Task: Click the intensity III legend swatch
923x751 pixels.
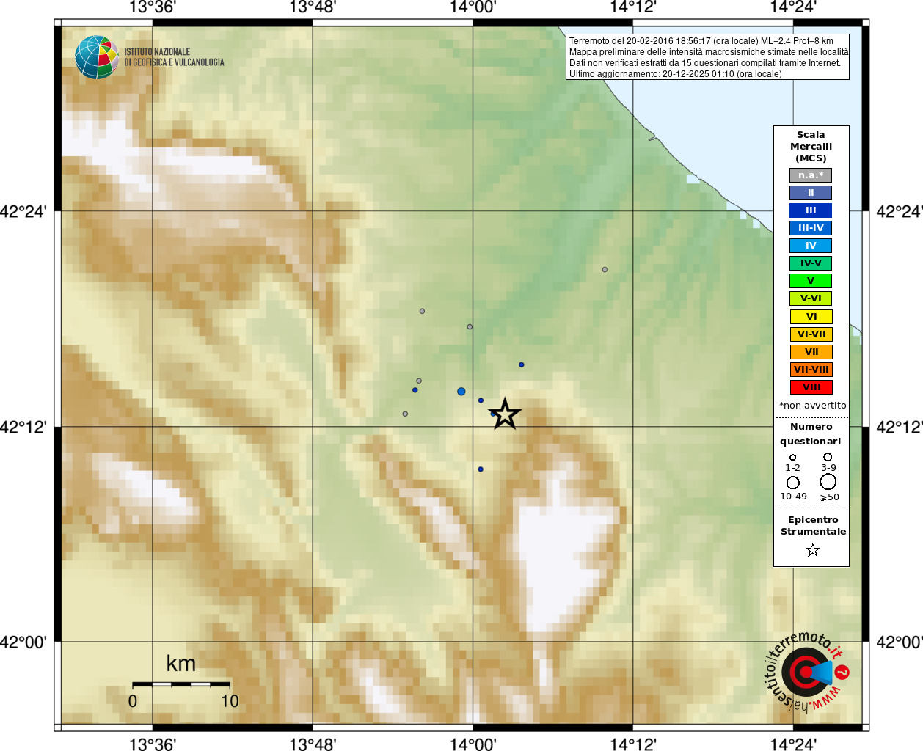Action: [x=811, y=210]
